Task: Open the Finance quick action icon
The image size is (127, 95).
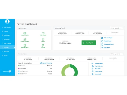Action: (43, 45)
